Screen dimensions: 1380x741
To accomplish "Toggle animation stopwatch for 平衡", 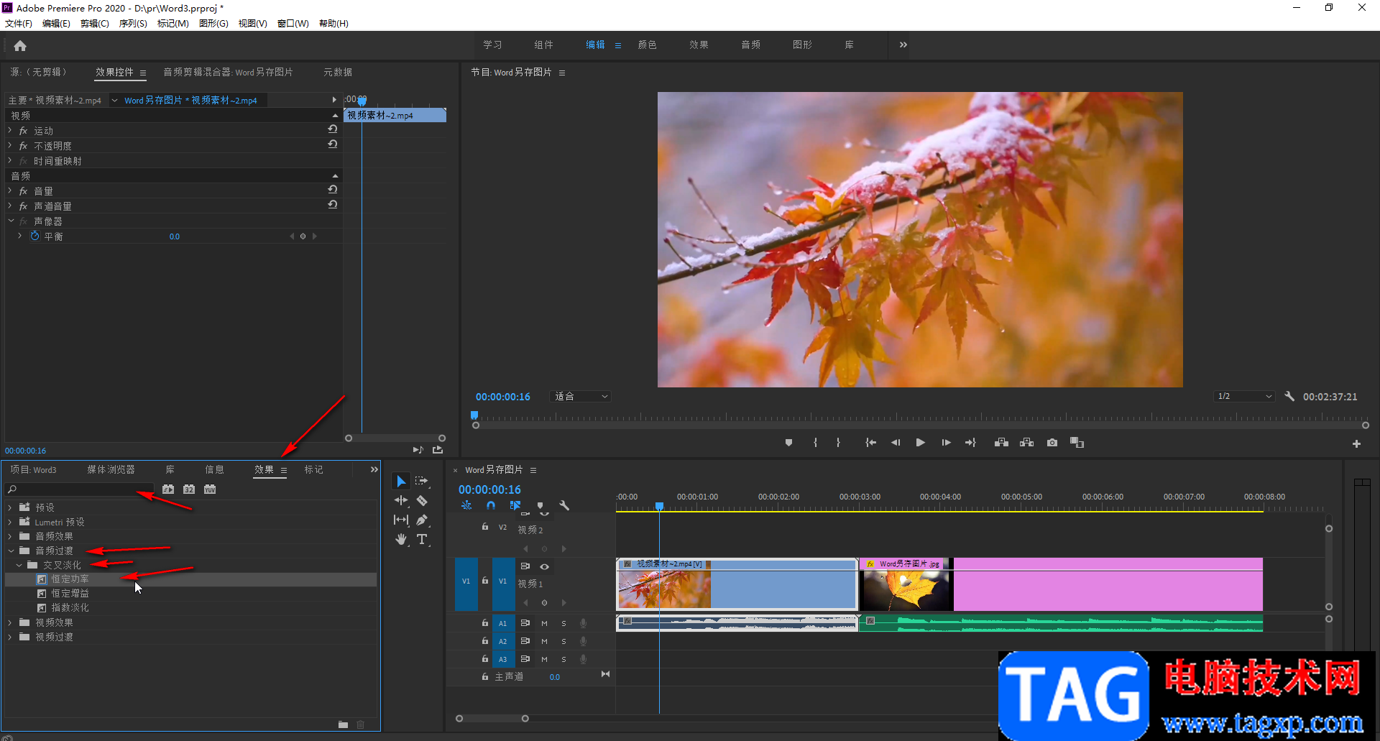I will click(x=34, y=236).
